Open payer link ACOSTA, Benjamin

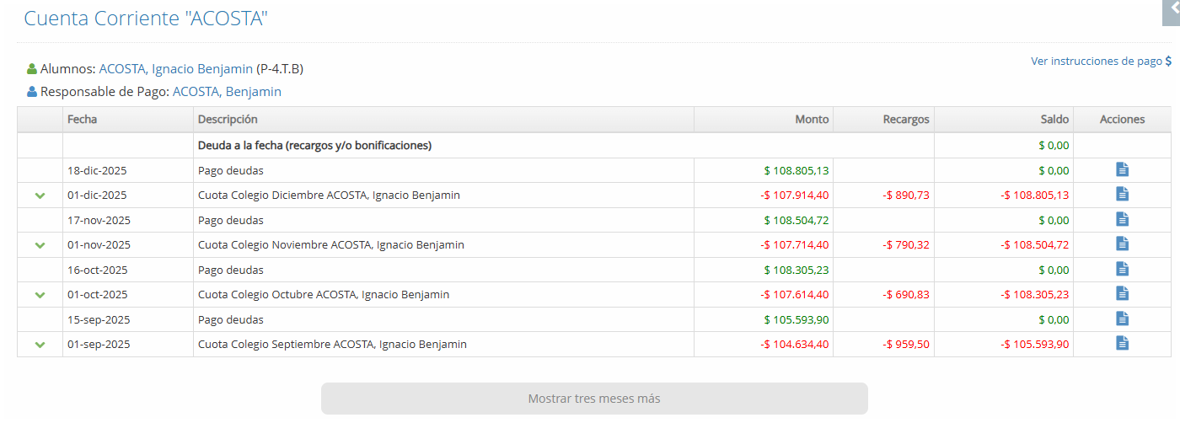227,92
